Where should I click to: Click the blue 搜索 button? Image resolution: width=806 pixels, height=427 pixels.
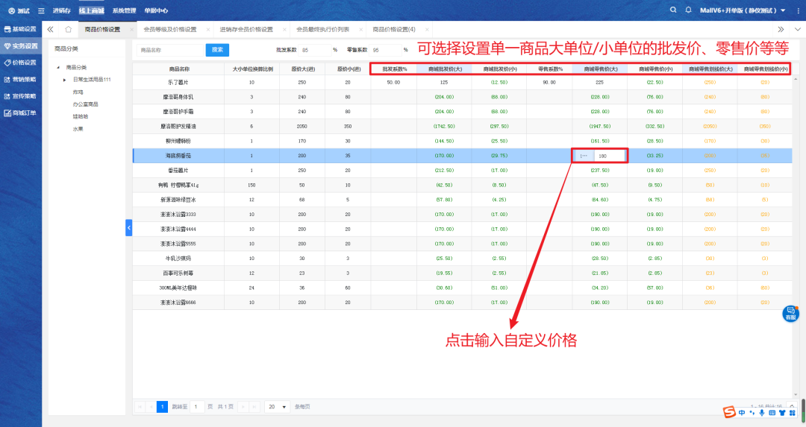217,50
